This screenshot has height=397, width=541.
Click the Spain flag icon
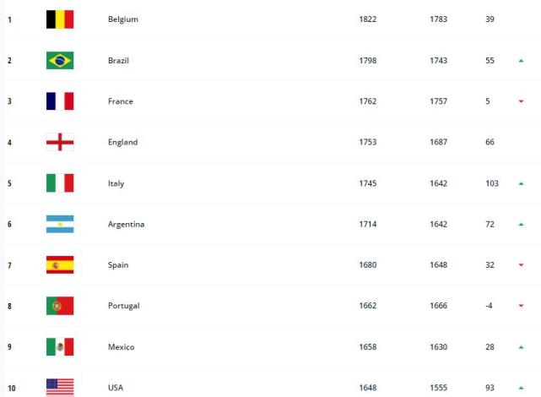(x=60, y=265)
